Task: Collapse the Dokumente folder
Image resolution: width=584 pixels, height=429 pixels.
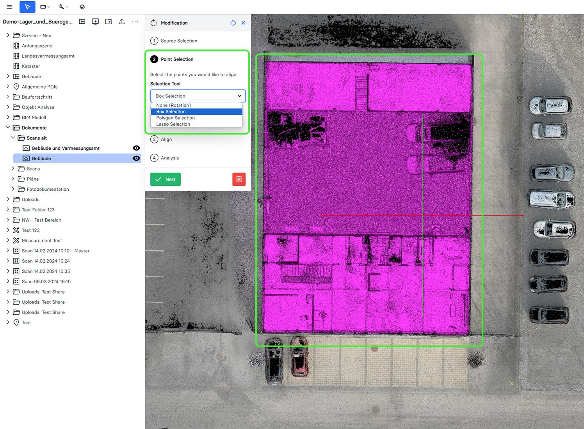Action: (8, 128)
